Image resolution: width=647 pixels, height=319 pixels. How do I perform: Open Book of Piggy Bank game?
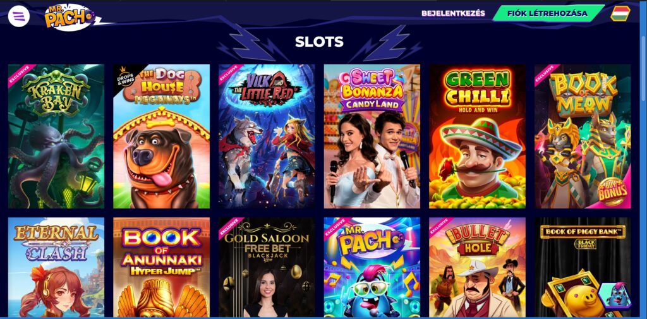583,267
